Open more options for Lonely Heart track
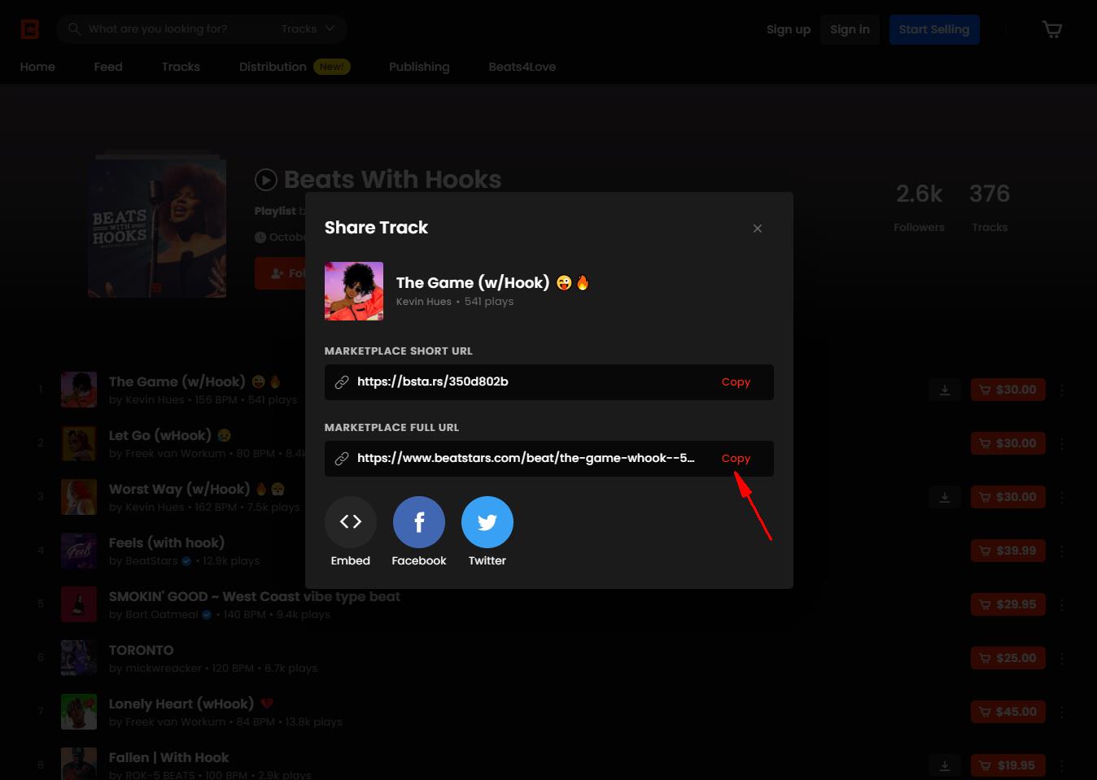 tap(1062, 712)
